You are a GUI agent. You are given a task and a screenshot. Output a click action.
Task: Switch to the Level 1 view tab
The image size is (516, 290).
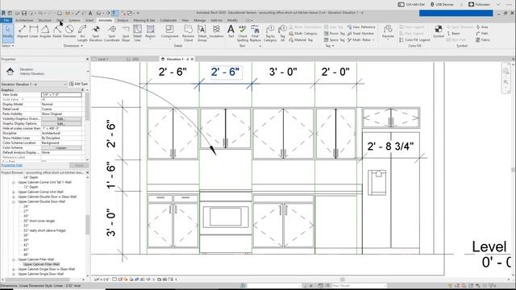click(103, 59)
